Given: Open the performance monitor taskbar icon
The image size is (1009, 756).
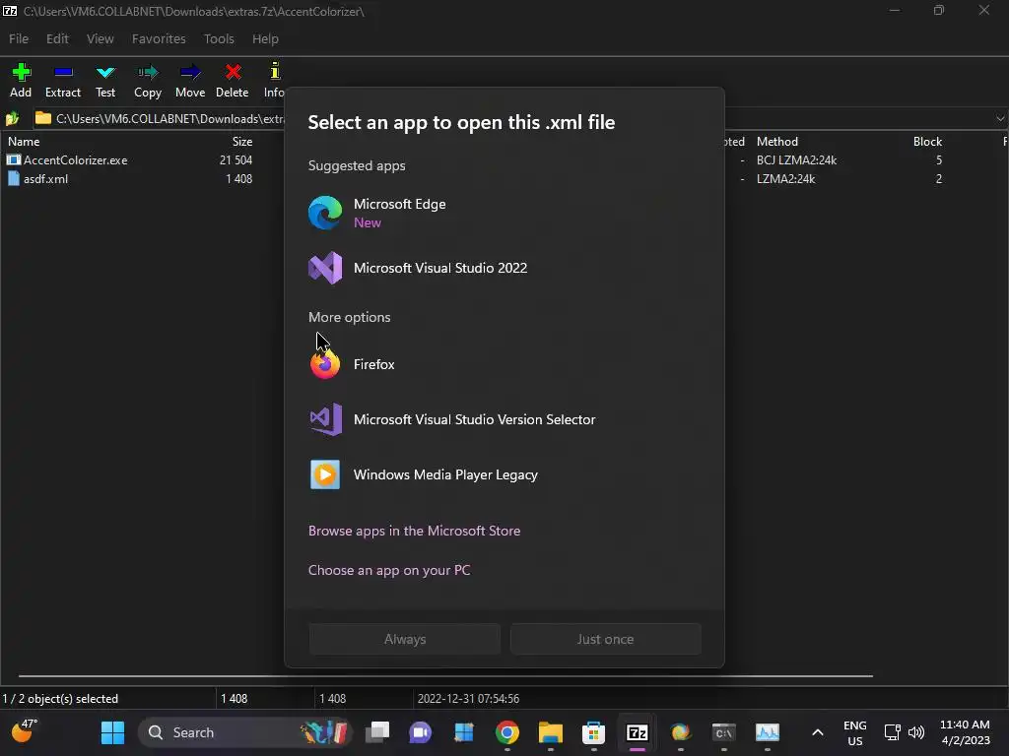Looking at the screenshot, I should point(767,732).
